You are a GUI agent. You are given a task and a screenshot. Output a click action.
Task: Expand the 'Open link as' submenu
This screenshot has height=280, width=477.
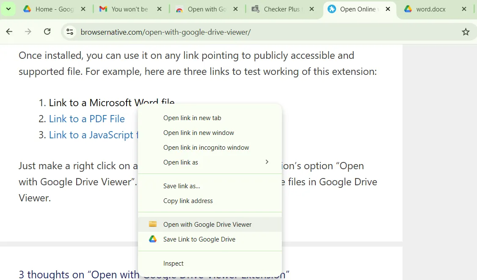(180, 162)
